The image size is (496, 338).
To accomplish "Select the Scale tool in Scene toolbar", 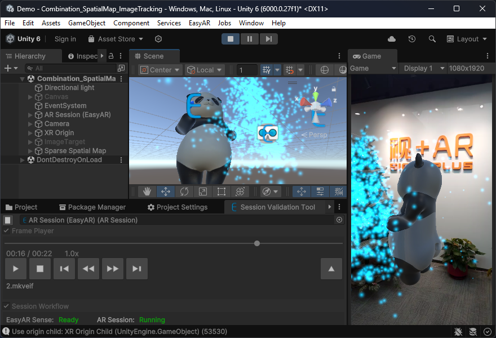I will (x=203, y=192).
